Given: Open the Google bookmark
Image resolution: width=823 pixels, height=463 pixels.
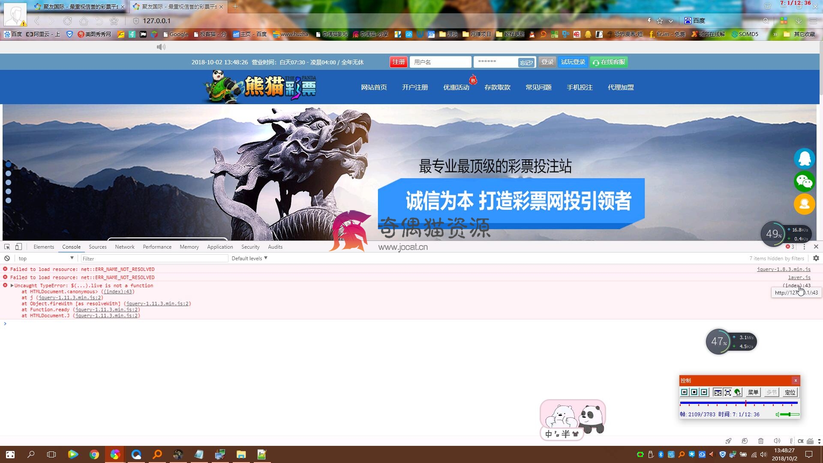Looking at the screenshot, I should pos(176,34).
